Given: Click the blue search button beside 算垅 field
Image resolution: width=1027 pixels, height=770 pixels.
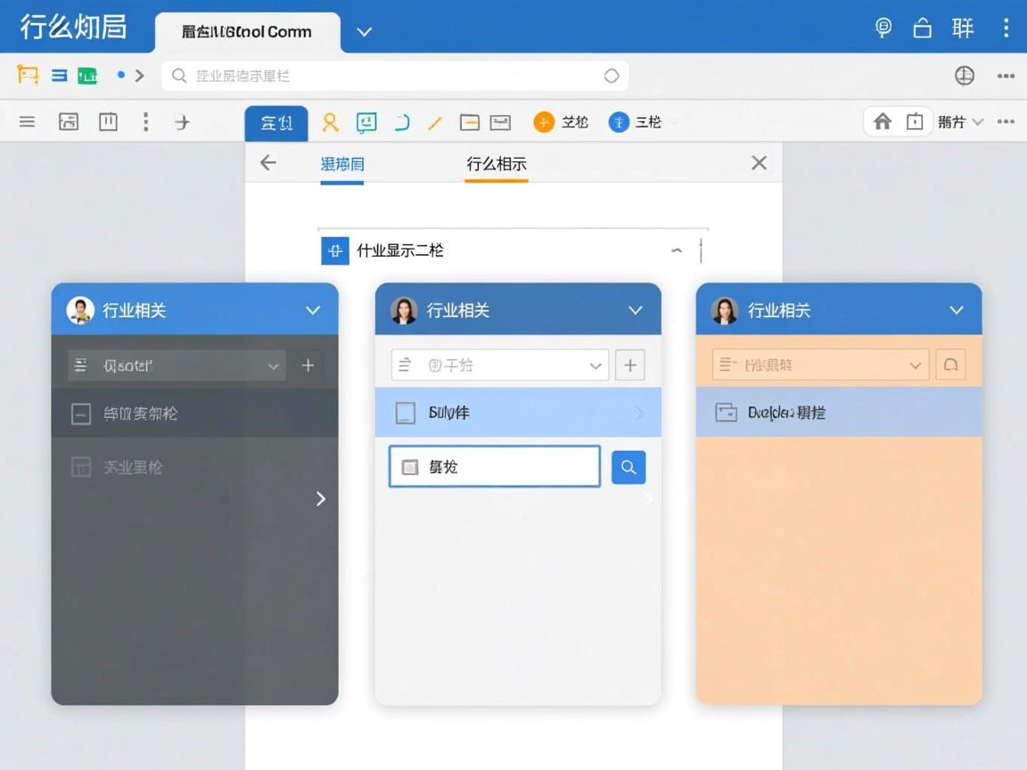Looking at the screenshot, I should click(628, 466).
